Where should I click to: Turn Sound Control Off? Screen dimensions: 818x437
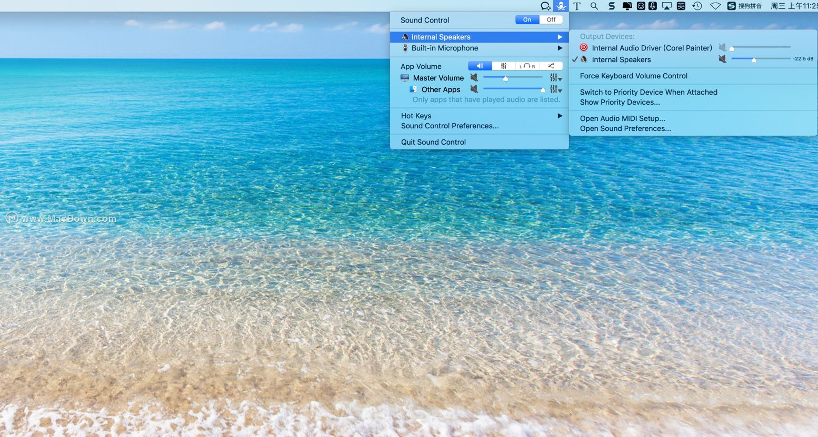551,19
